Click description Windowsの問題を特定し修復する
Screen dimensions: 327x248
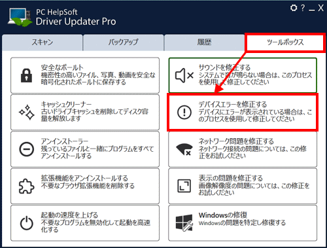(242, 223)
